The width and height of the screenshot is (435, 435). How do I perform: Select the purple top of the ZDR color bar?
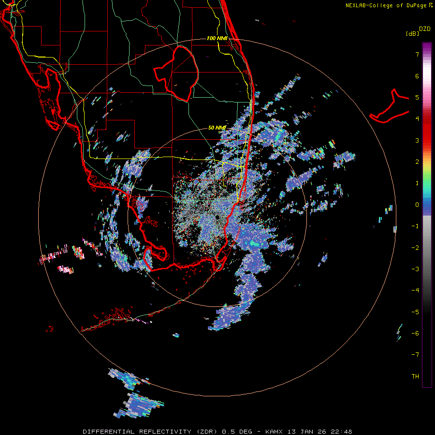click(427, 46)
